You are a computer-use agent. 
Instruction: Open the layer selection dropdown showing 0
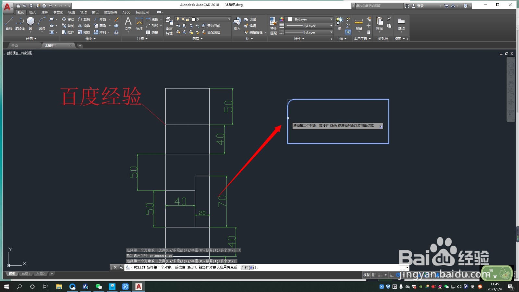point(203,19)
